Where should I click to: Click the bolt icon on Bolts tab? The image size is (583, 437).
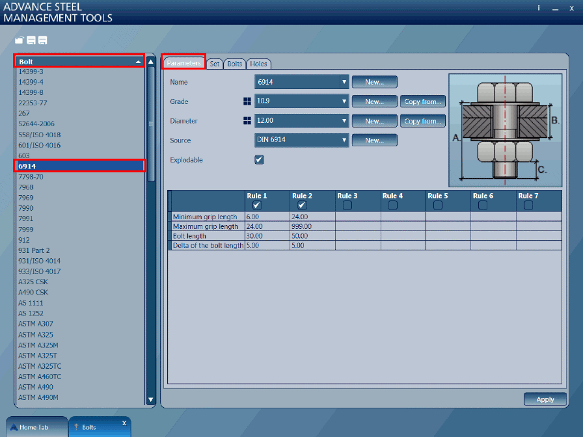(76, 427)
